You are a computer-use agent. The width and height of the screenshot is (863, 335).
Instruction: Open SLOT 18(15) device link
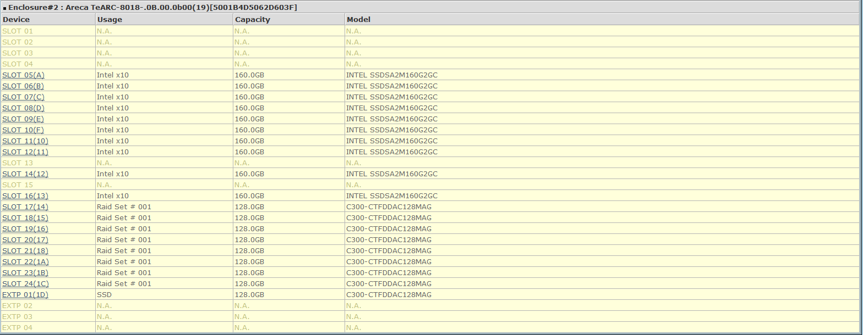25,217
